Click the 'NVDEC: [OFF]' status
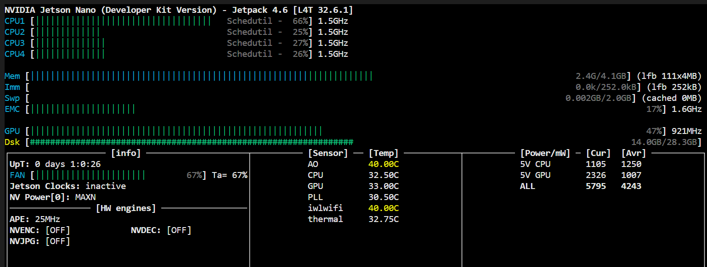 [161, 230]
